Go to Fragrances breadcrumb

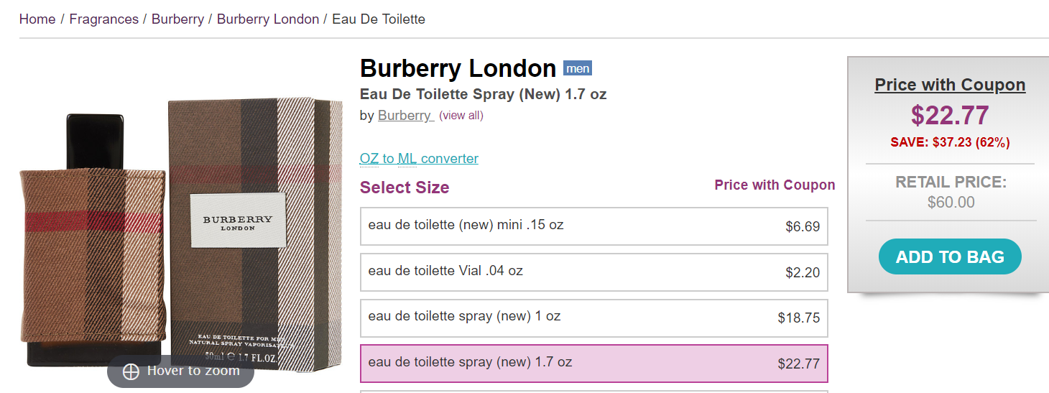104,19
